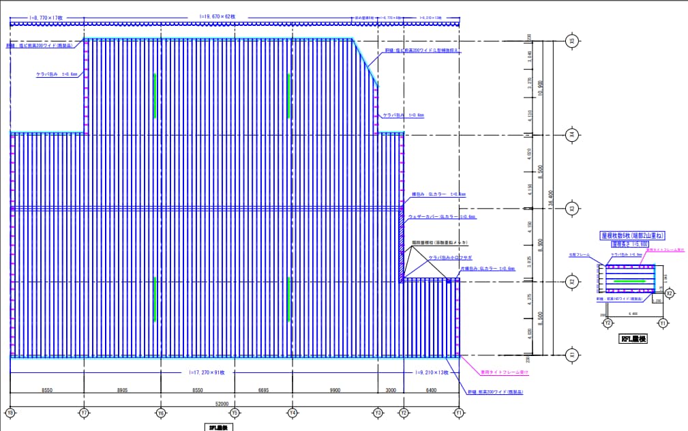The height and width of the screenshot is (431, 688).
Task: Select the 9900 dimension label
Action: tap(335, 390)
